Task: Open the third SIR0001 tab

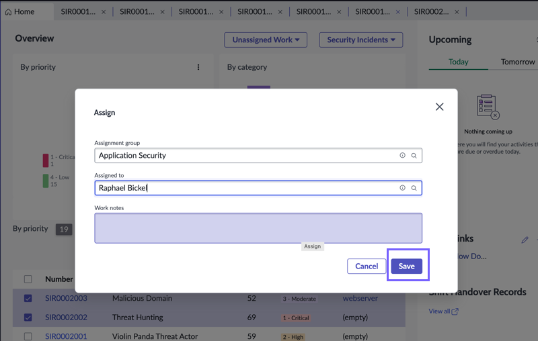Action: (x=196, y=12)
